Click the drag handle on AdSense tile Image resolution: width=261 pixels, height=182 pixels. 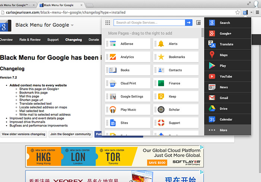(x=107, y=44)
